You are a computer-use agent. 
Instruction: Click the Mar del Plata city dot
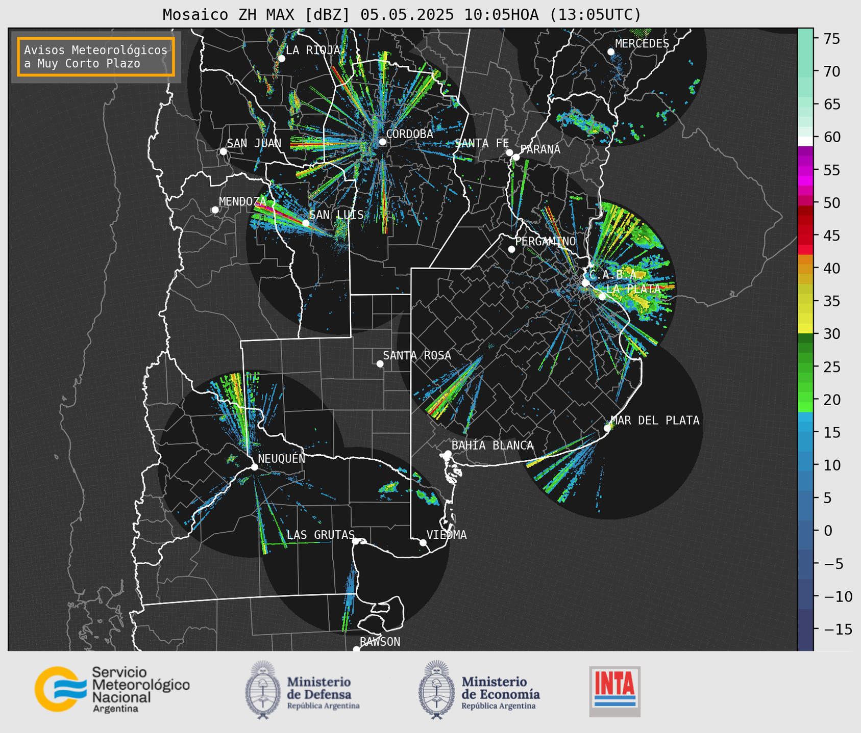[x=607, y=428]
